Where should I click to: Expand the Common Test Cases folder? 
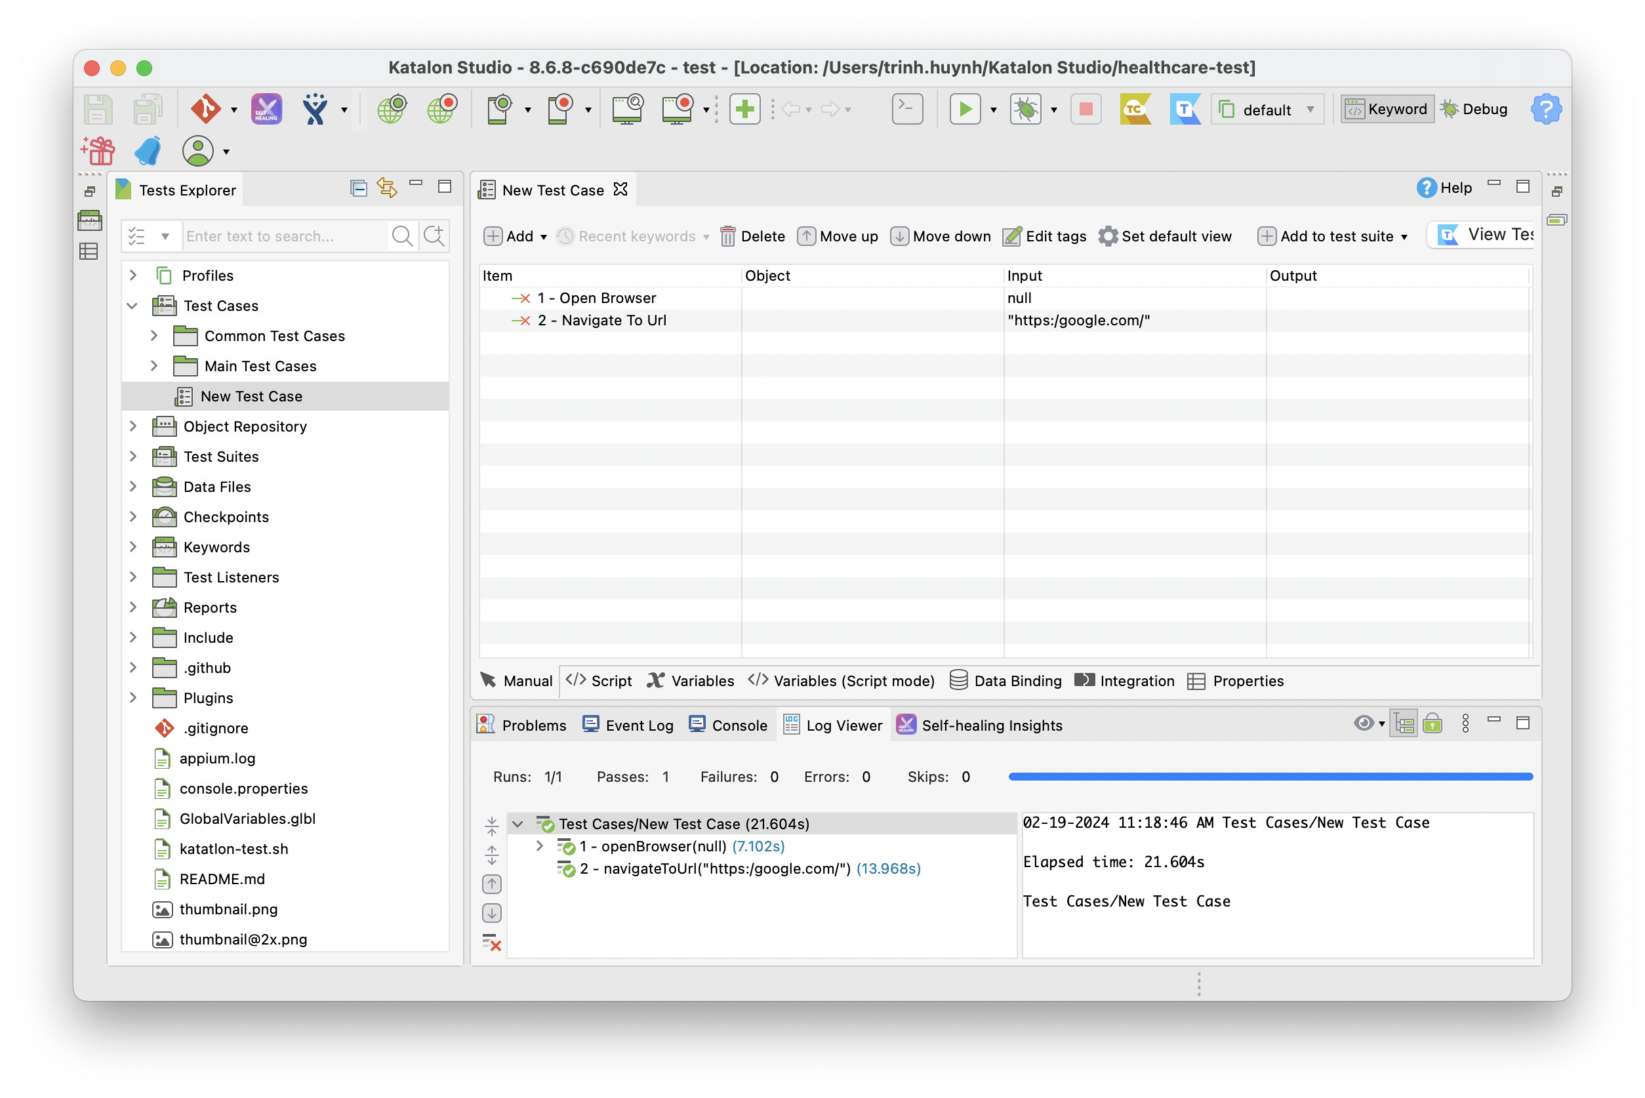tap(154, 336)
